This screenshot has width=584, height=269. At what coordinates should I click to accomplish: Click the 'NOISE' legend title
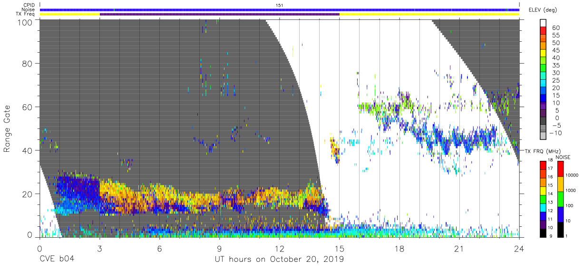564,157
